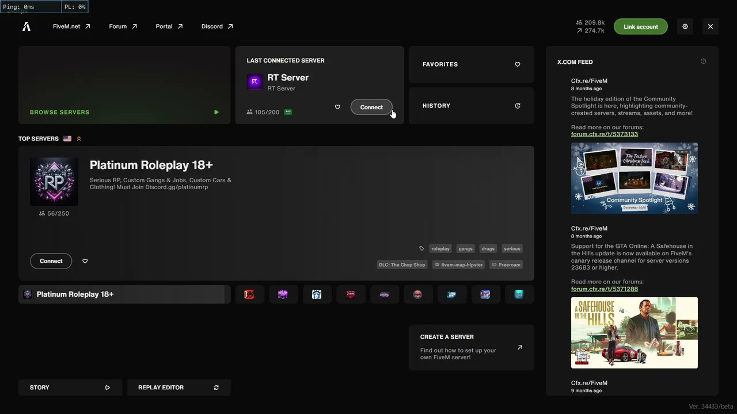The width and height of the screenshot is (737, 414).
Task: Click the Ver. 34433/beta version text
Action: 711,407
